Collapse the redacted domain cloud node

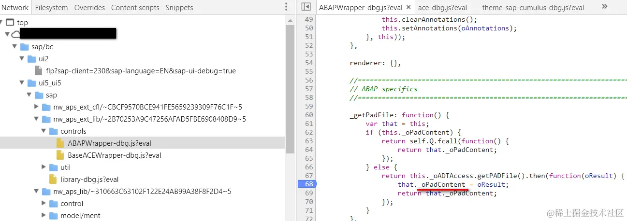coord(7,35)
